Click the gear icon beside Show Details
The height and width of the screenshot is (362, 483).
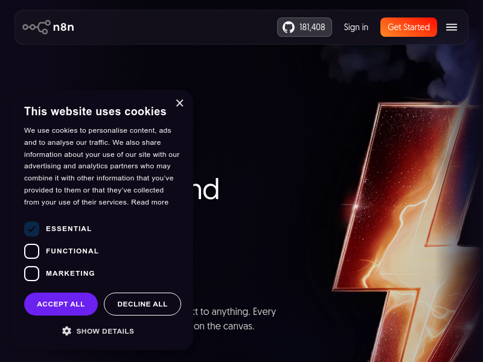[66, 331]
